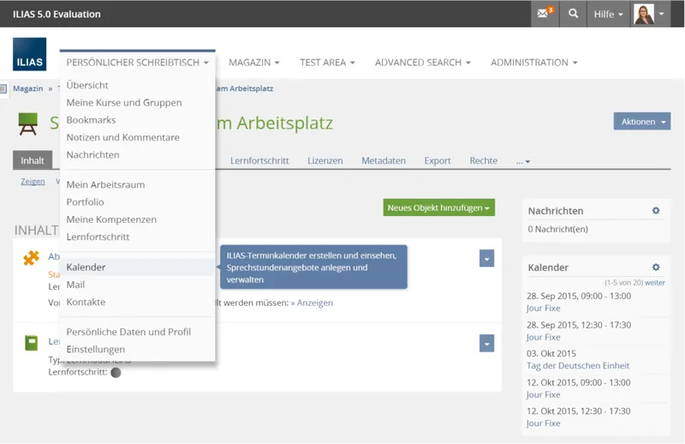Open the Administration dropdown
685x444 pixels.
[x=533, y=62]
